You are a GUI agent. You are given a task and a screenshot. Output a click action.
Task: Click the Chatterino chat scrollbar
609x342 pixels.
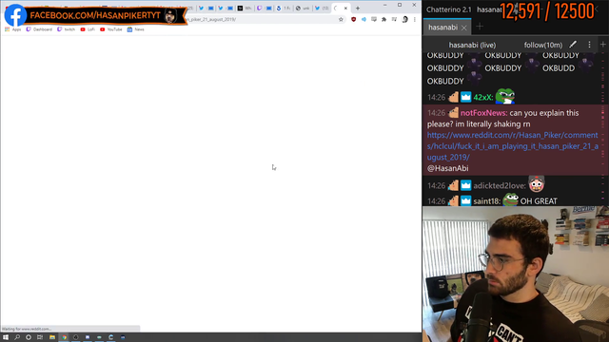(603, 128)
